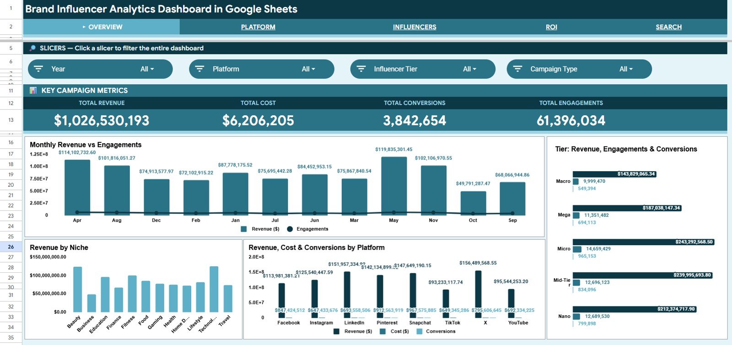
Task: Open the Campaign Type All dropdown
Action: (626, 69)
